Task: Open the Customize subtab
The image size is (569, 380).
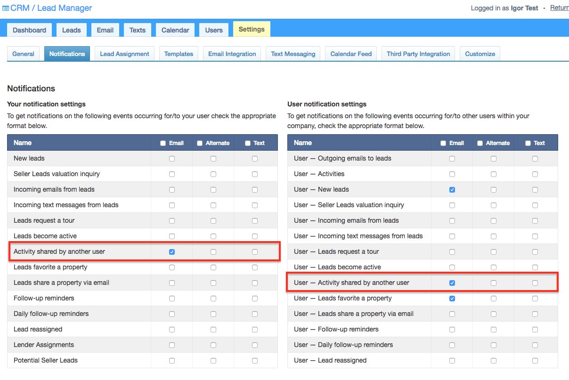Action: click(x=480, y=54)
